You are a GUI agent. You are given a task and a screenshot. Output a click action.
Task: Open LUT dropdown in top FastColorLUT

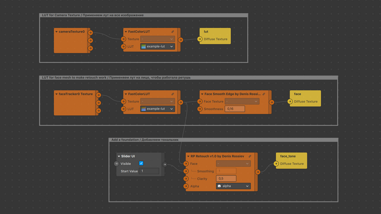pos(157,46)
